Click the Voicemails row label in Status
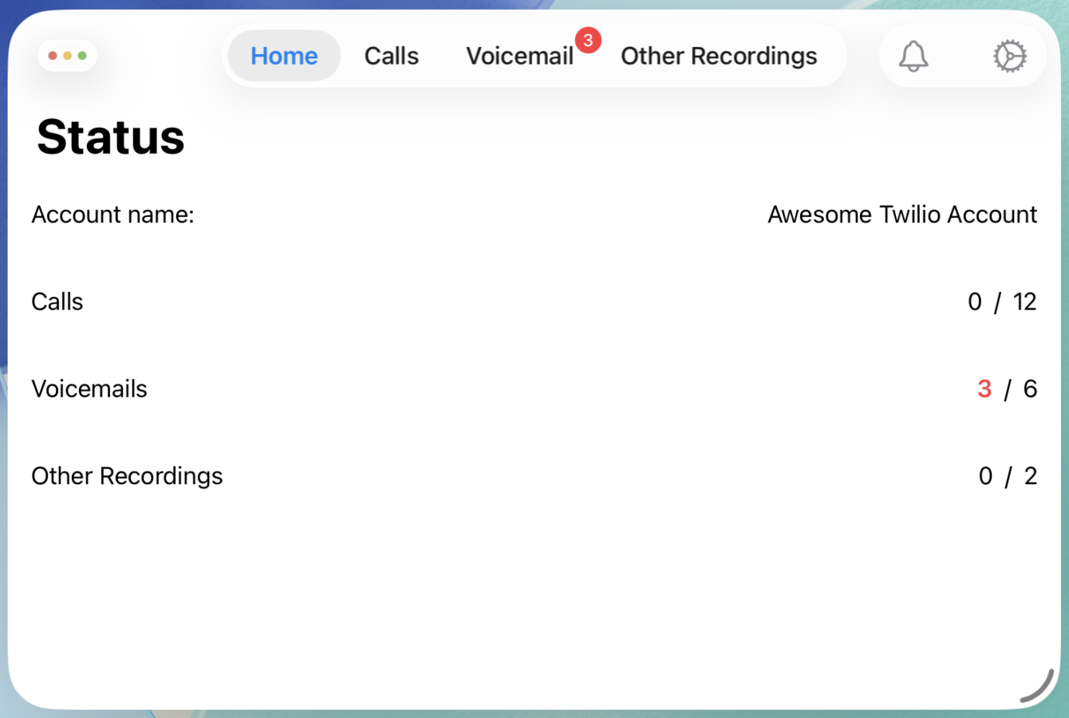The height and width of the screenshot is (718, 1069). tap(89, 389)
